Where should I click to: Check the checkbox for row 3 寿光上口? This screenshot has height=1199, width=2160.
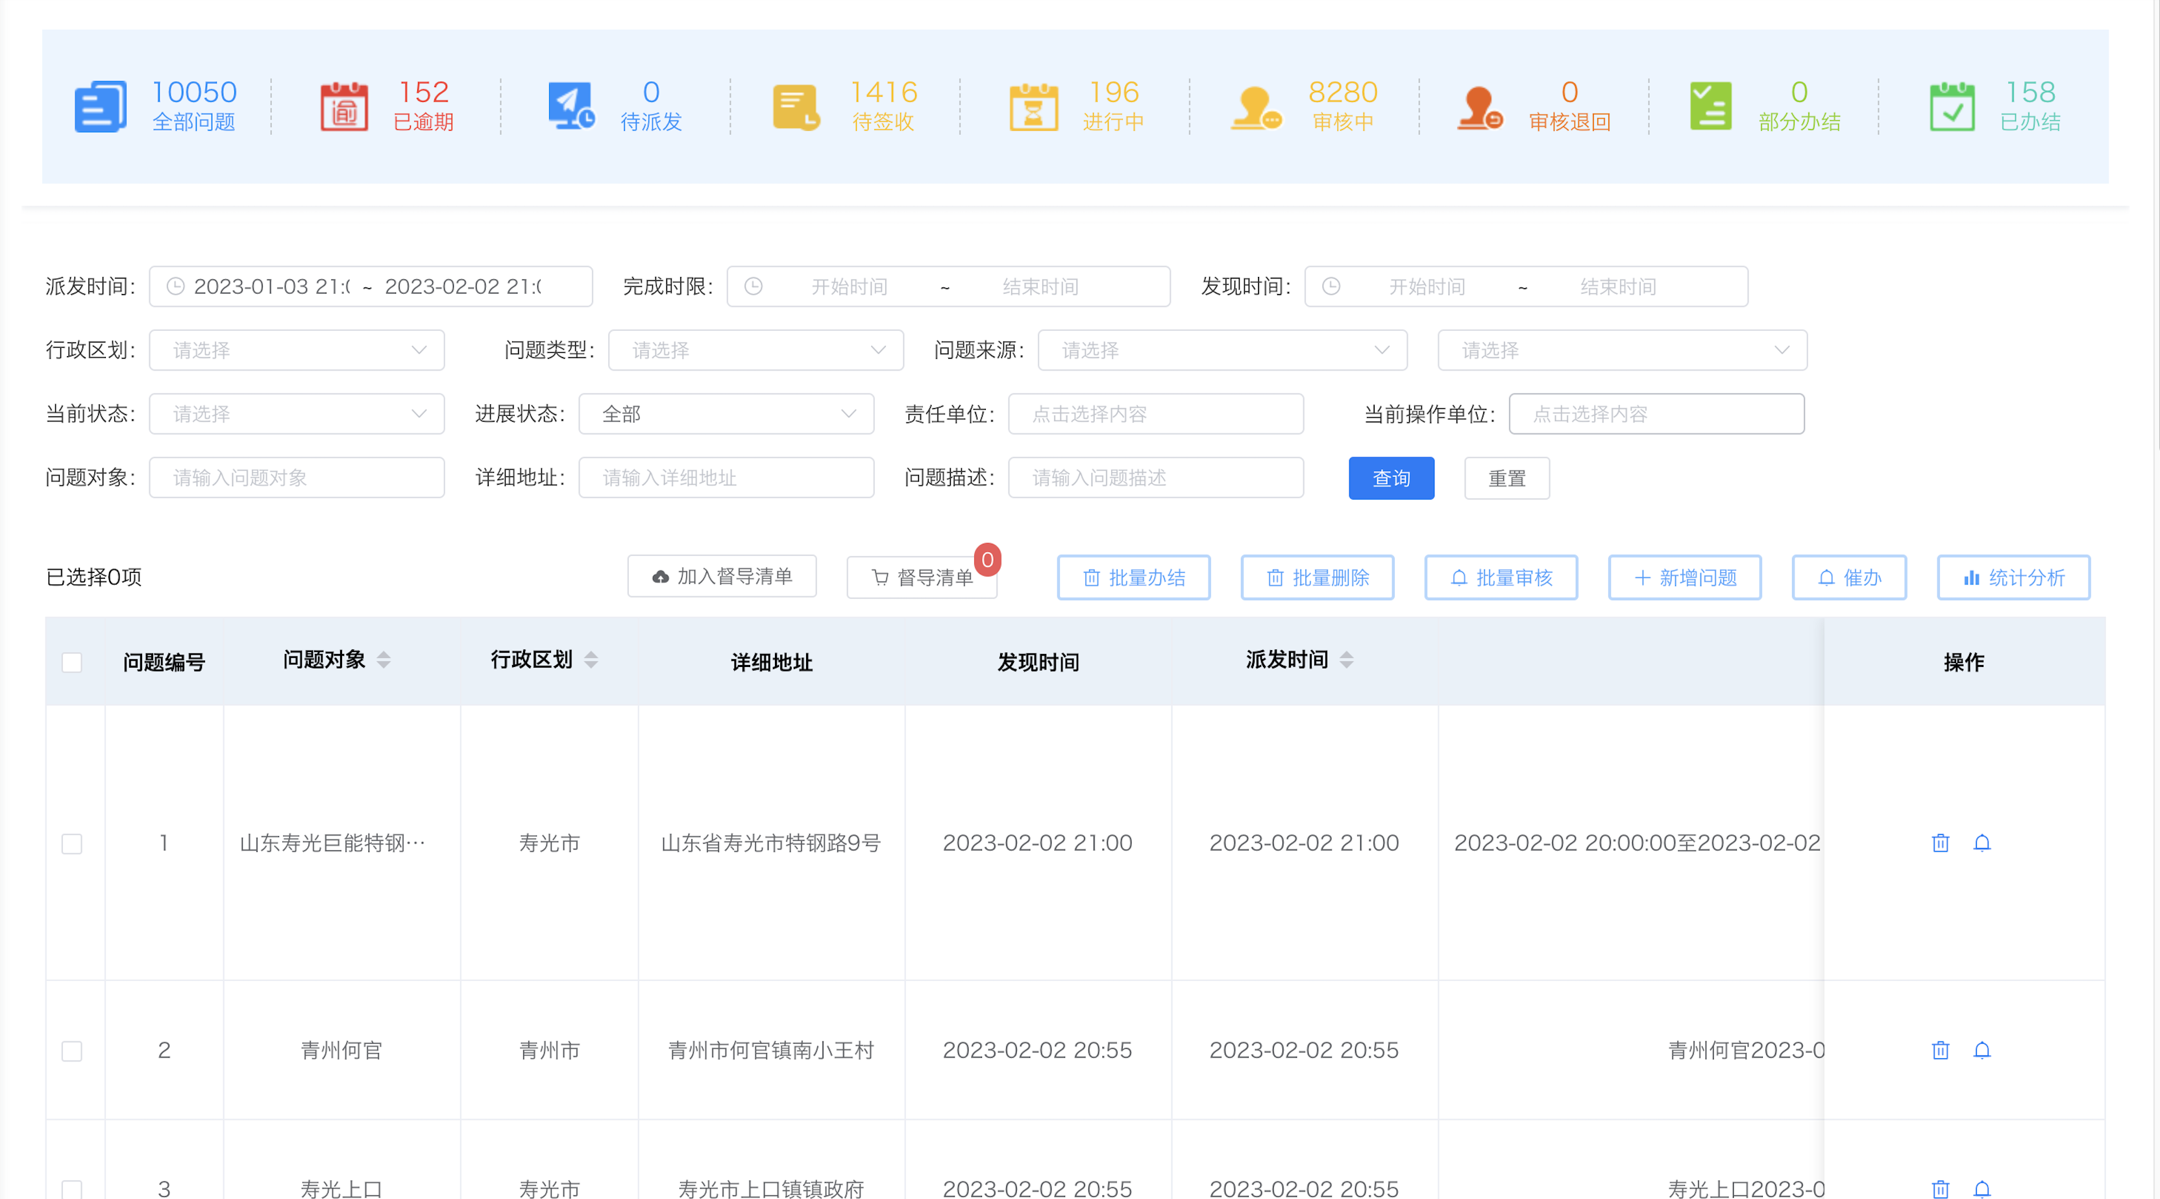pos(72,1189)
